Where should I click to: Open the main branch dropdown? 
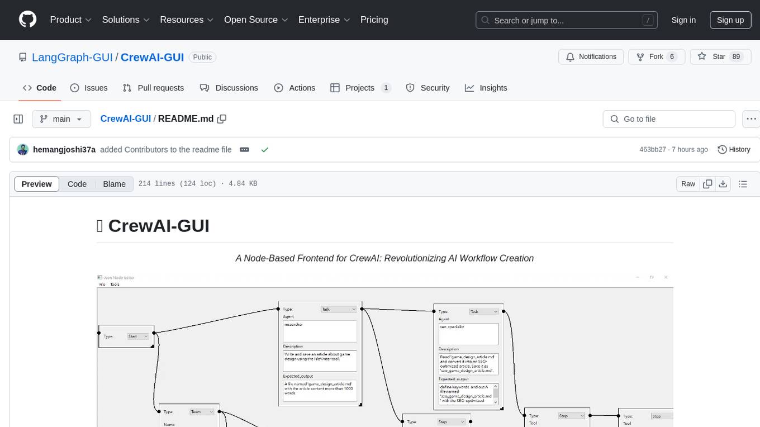point(61,119)
